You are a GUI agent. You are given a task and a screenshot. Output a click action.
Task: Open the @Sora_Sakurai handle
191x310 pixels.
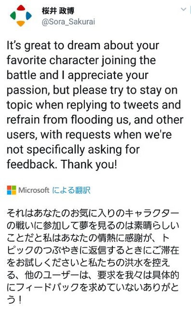[x=68, y=21]
